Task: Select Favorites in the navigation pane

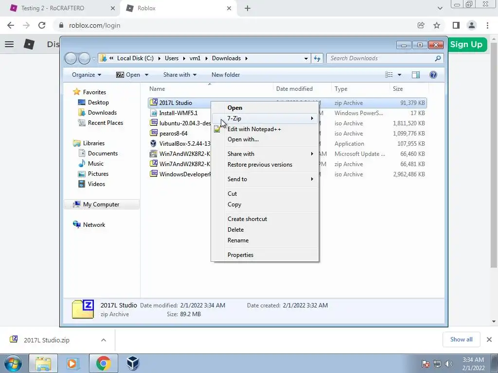Action: (94, 92)
